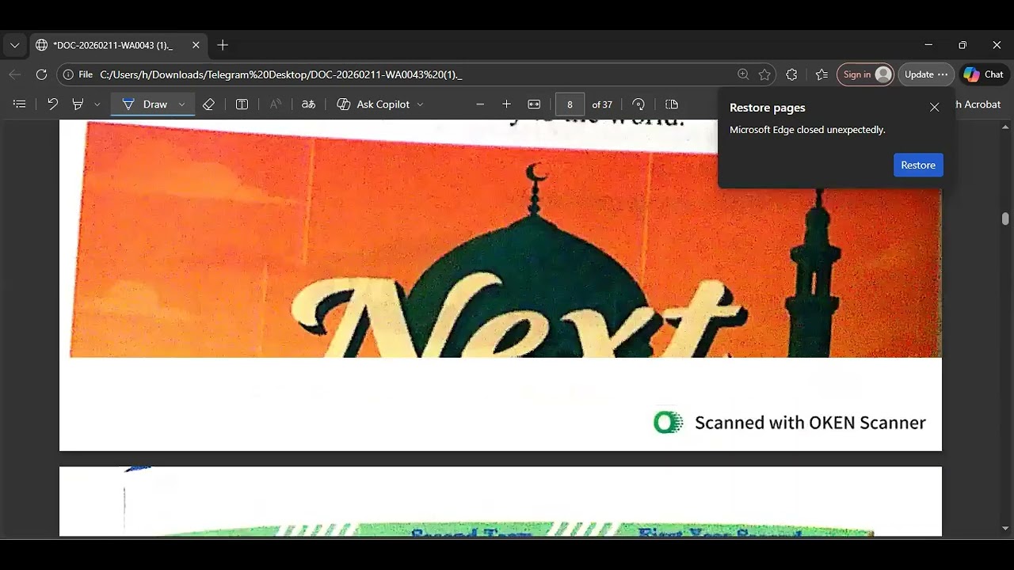Open the Extensions puzzle icon
This screenshot has width=1014, height=570.
click(791, 74)
